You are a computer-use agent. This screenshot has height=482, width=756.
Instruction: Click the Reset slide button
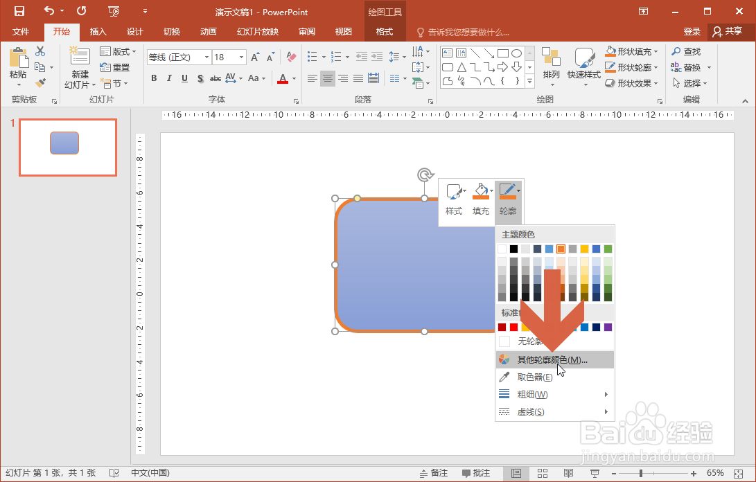coord(115,67)
